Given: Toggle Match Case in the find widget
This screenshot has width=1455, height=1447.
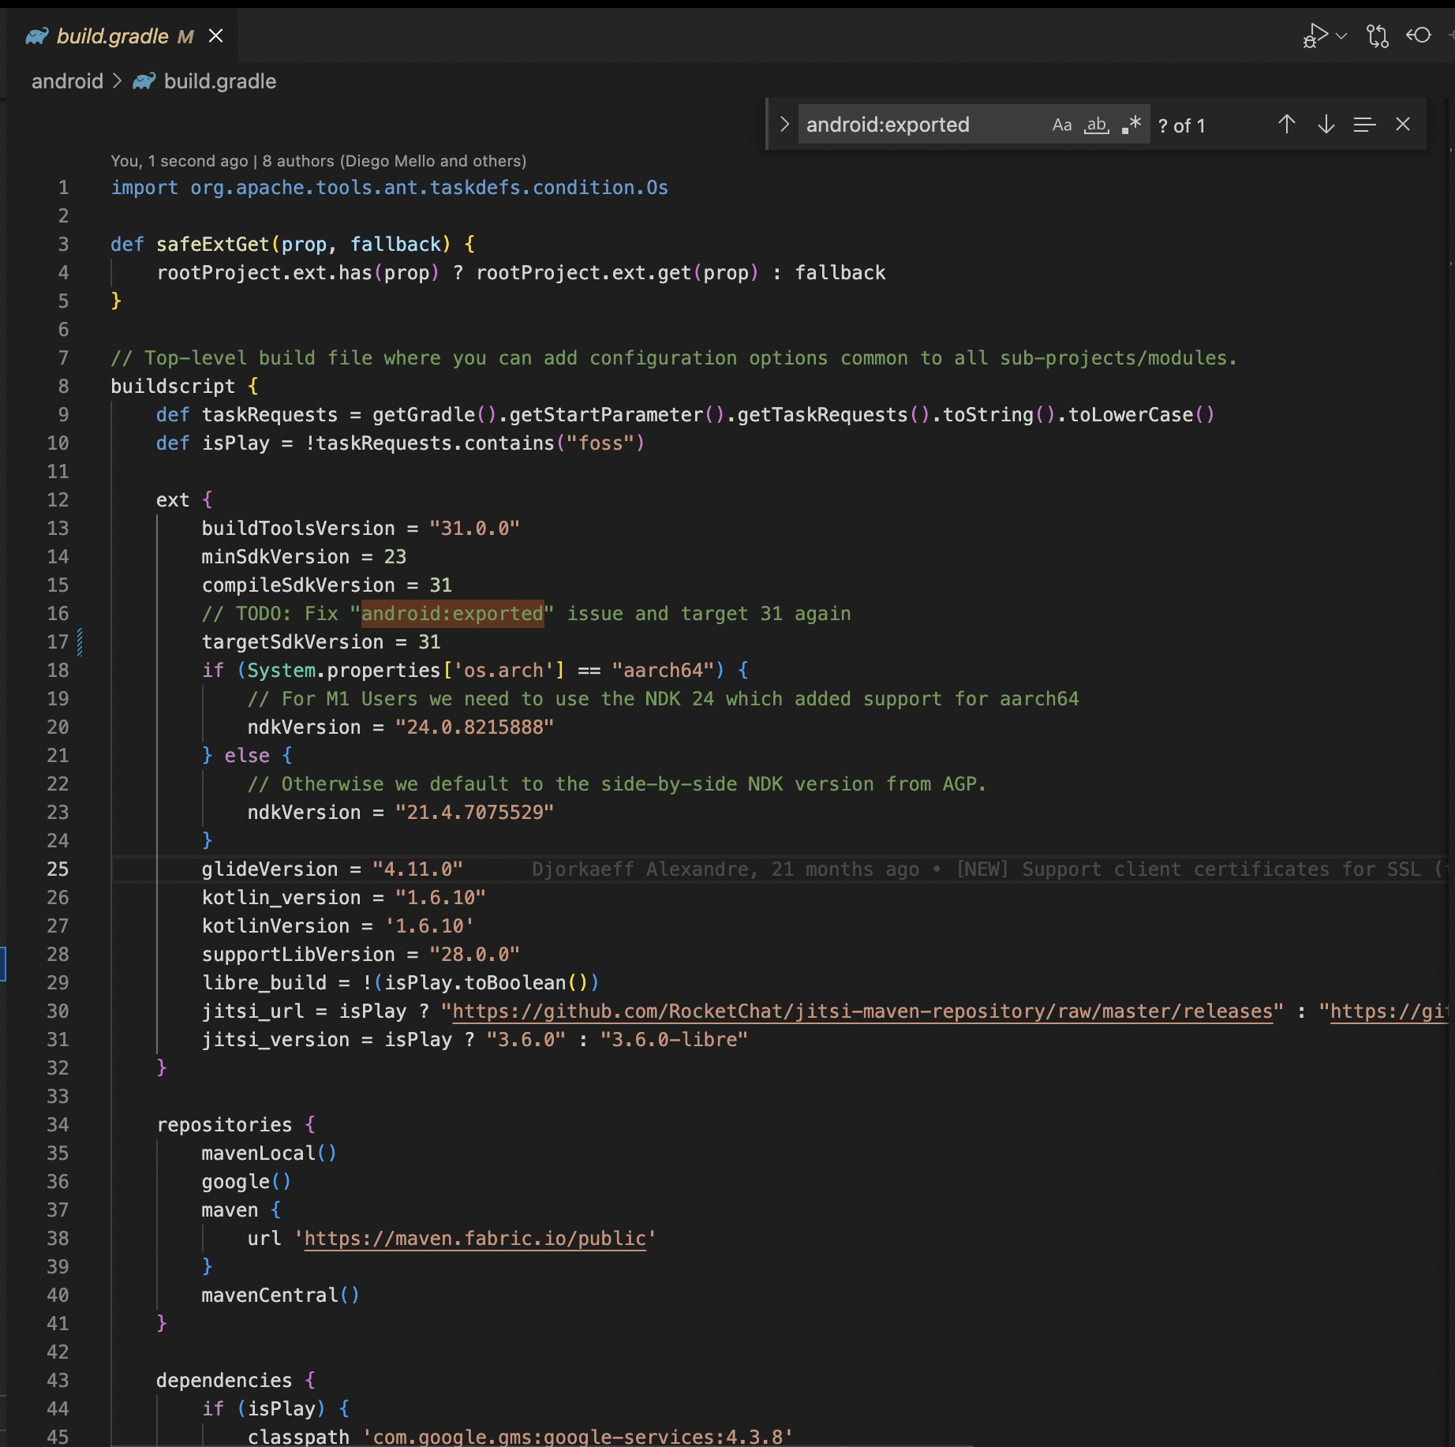Looking at the screenshot, I should pos(1060,124).
